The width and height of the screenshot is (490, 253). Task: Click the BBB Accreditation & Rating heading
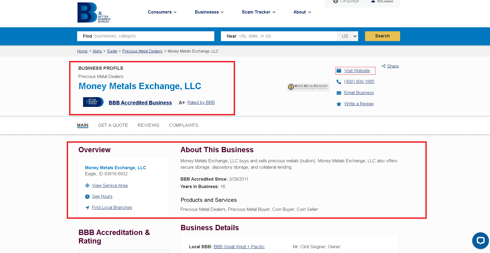[x=114, y=237]
